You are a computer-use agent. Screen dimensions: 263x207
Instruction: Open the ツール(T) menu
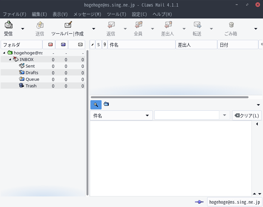pos(117,14)
